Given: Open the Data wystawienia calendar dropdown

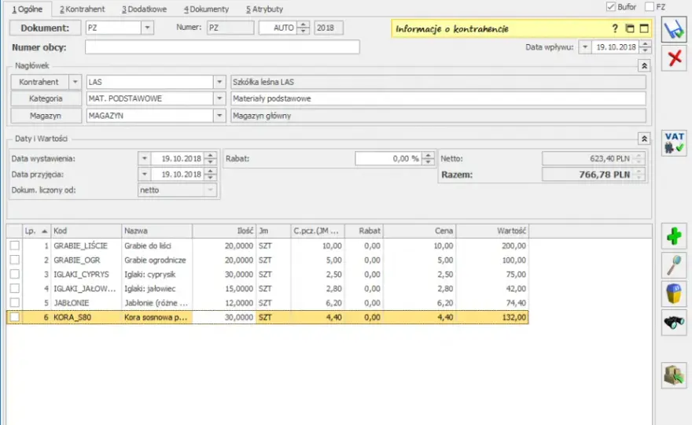Looking at the screenshot, I should pos(145,159).
